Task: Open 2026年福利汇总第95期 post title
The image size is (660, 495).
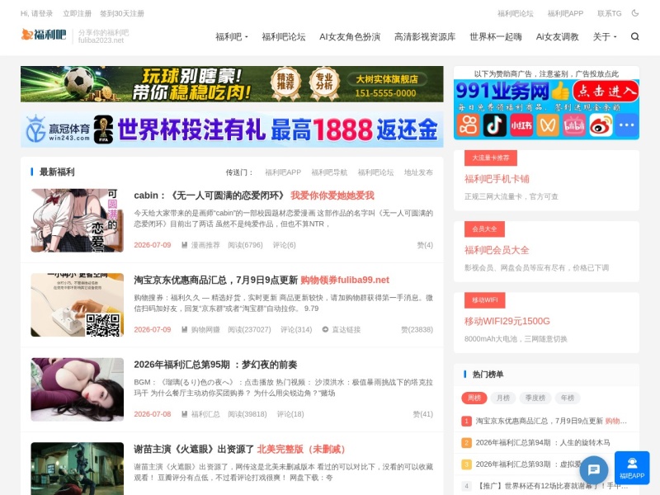Action: [215, 365]
